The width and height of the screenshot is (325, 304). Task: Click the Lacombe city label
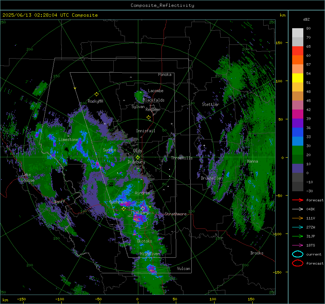[x=156, y=91]
